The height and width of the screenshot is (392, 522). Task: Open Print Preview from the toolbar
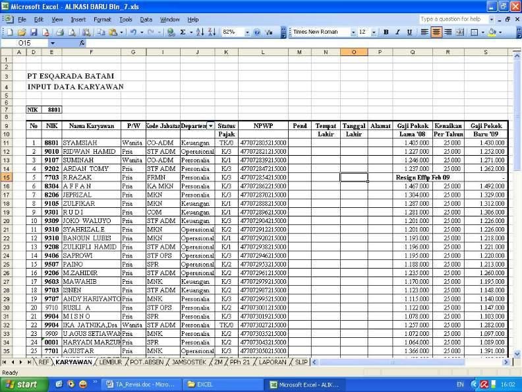point(72,32)
